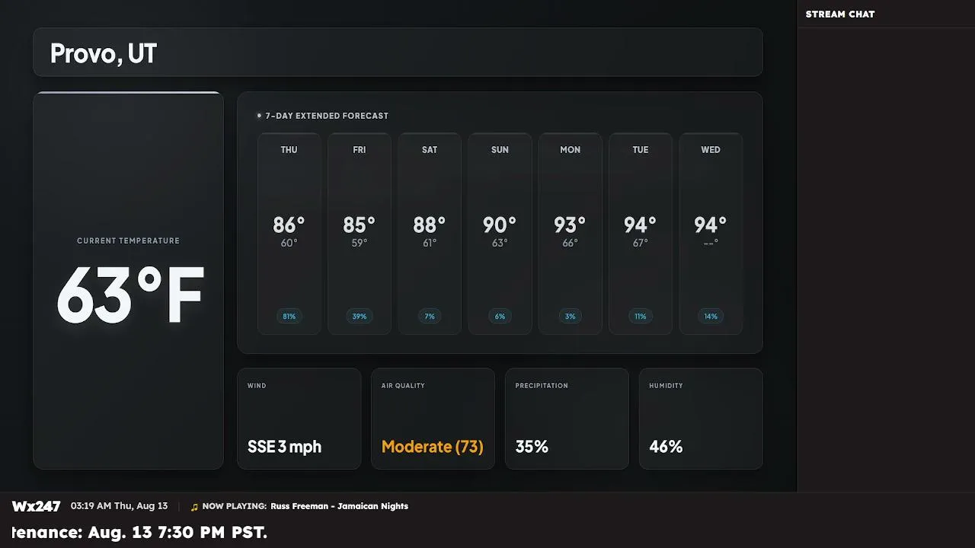Click the Stream Chat panel header
This screenshot has width=975, height=548.
tap(840, 14)
